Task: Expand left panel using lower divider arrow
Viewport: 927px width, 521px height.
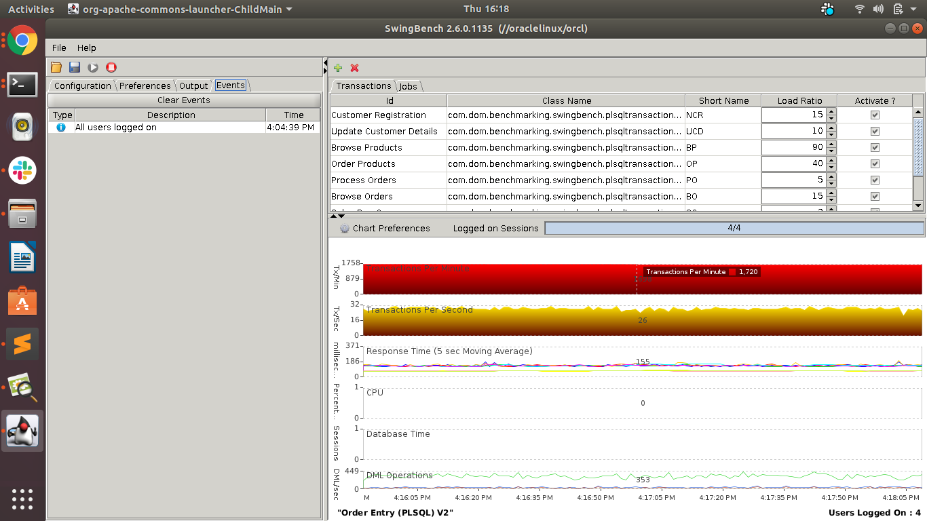Action: pyautogui.click(x=325, y=71)
